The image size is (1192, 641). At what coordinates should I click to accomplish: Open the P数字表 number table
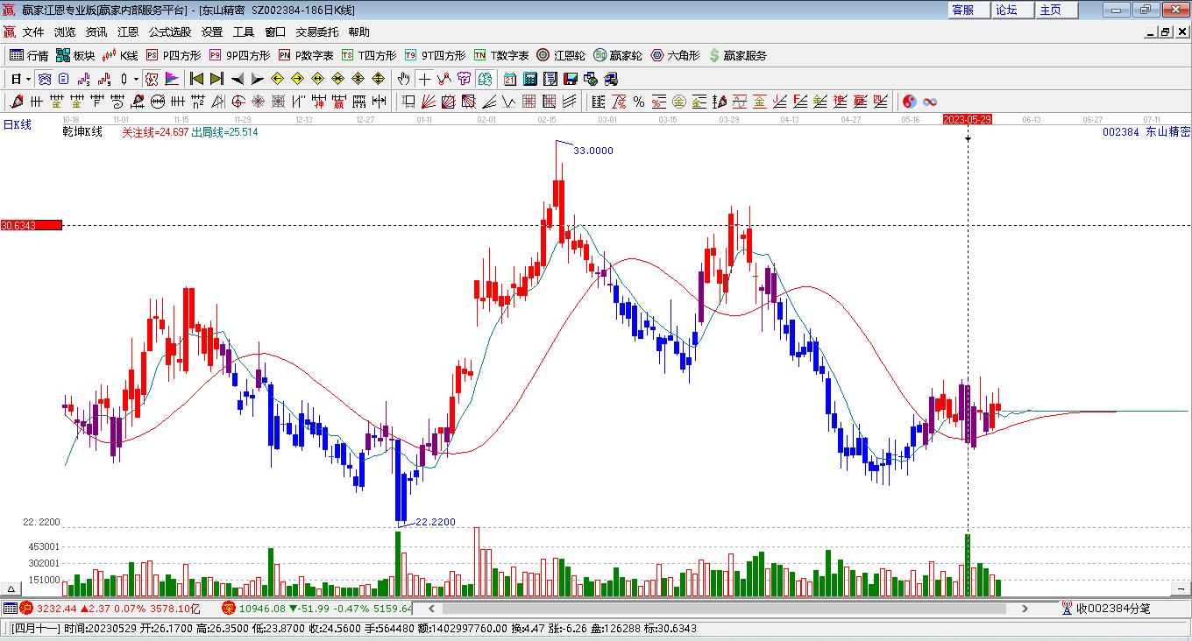click(306, 55)
